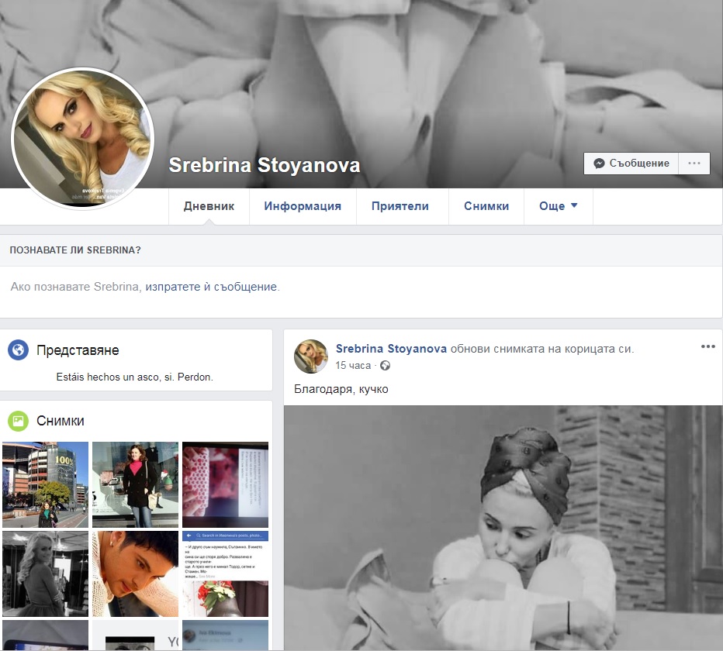Click the green photos icon beside Снимки
The image size is (723, 651).
(18, 421)
